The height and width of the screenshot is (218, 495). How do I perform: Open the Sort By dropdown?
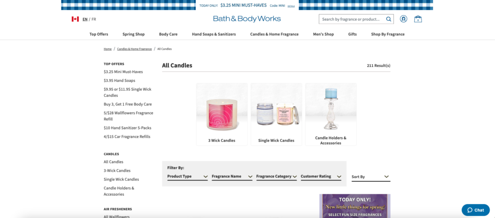[371, 177]
